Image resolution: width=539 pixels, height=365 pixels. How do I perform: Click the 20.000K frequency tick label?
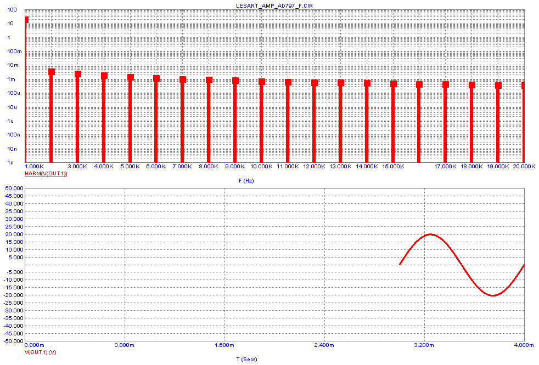pos(524,166)
